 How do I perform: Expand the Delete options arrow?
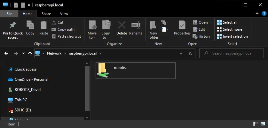[122, 37]
